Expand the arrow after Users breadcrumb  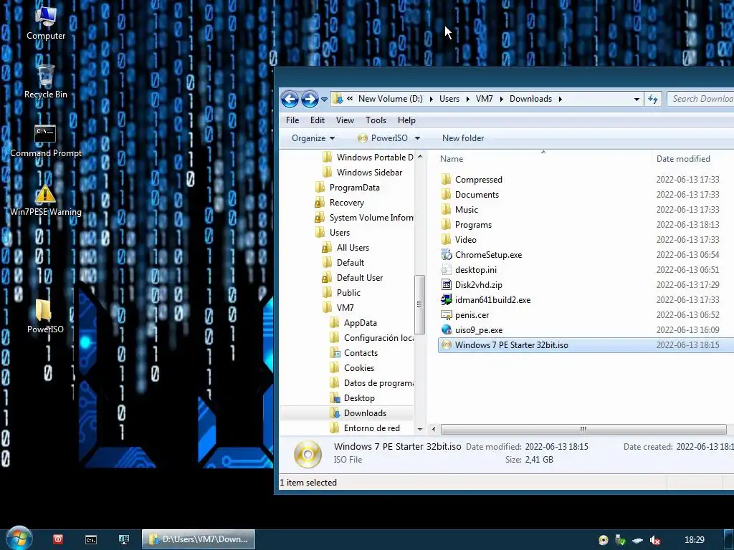[x=467, y=99]
